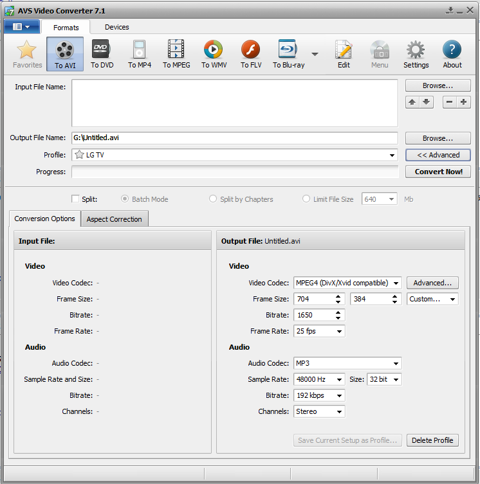Click the Progress bar

[235, 172]
